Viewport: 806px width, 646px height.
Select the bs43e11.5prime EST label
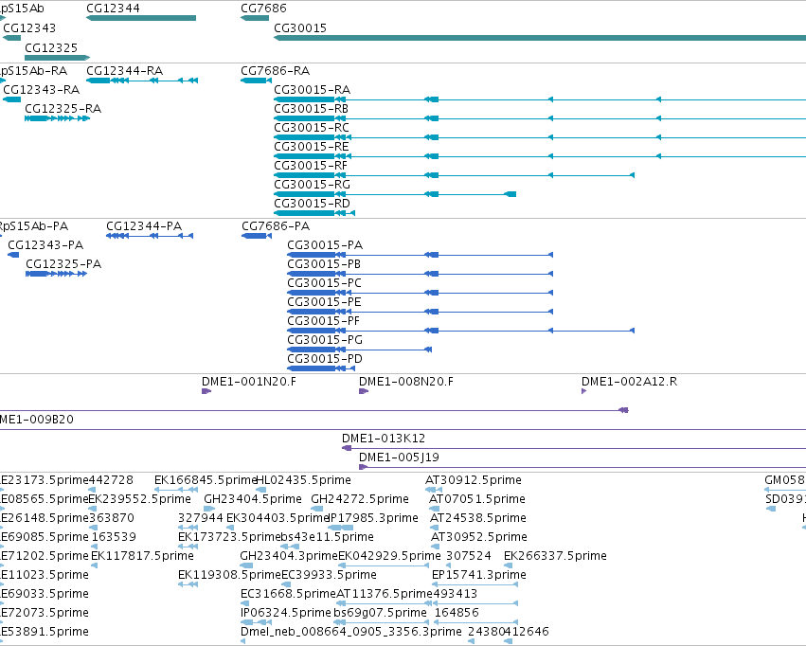click(327, 538)
